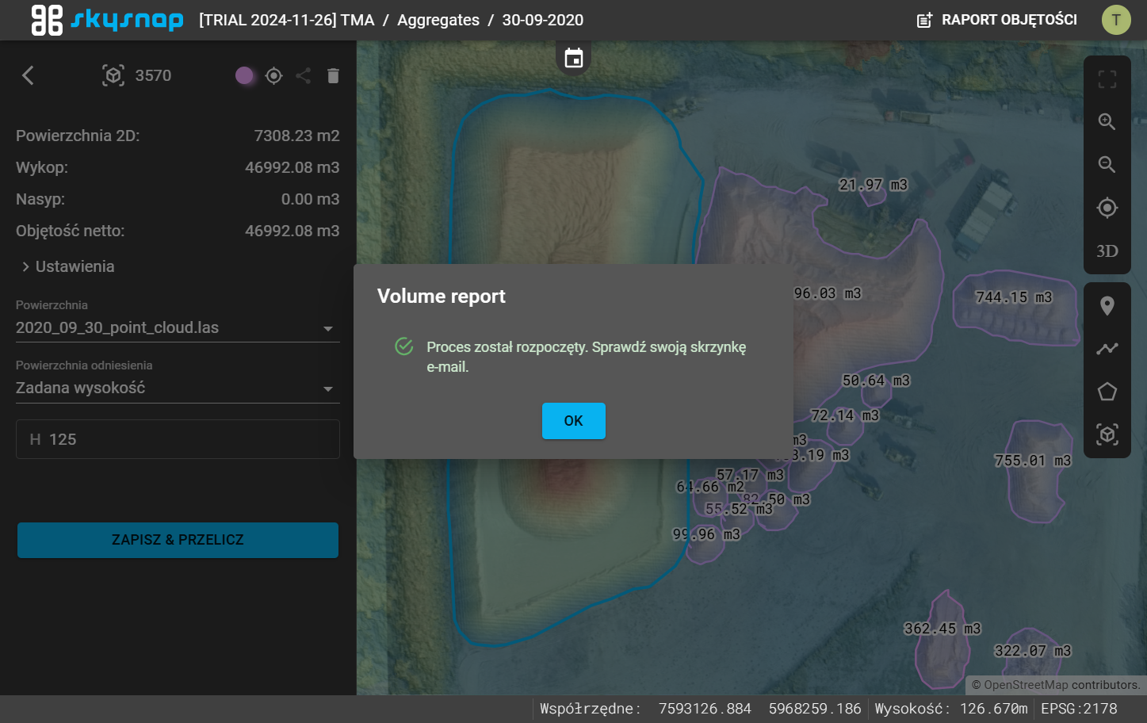
Task: Select the polygon area tool
Action: [x=1107, y=392]
